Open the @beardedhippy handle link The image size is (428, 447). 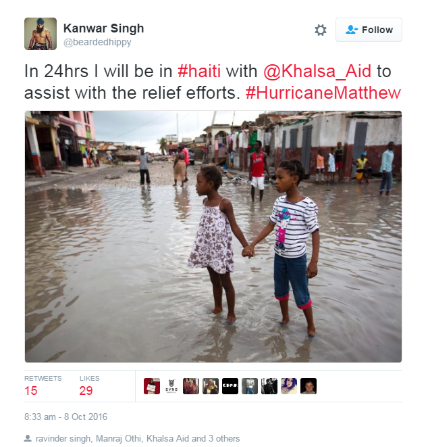[97, 42]
